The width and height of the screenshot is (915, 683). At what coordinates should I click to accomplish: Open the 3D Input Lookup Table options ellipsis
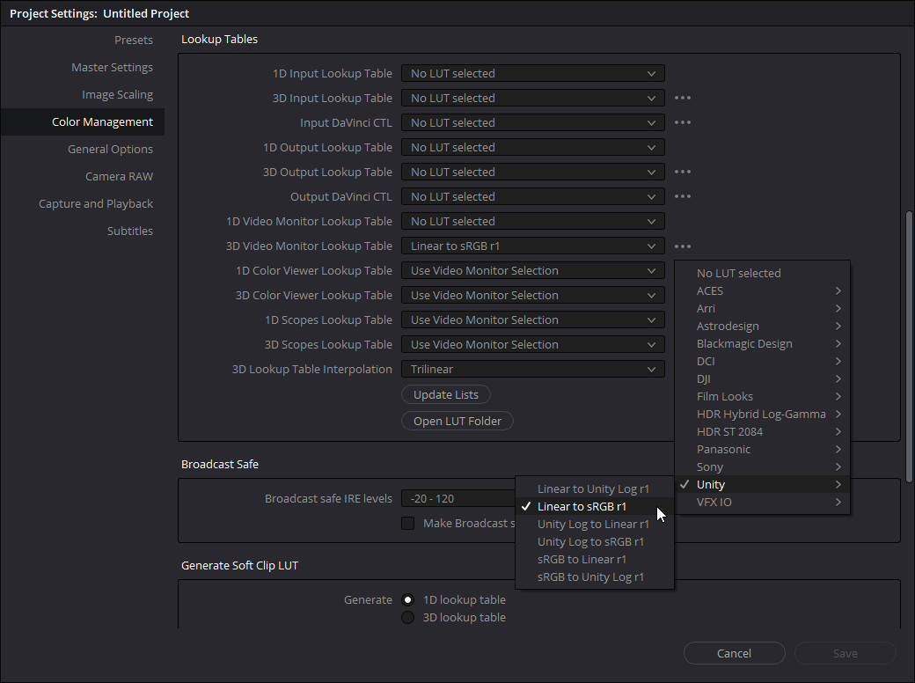682,98
